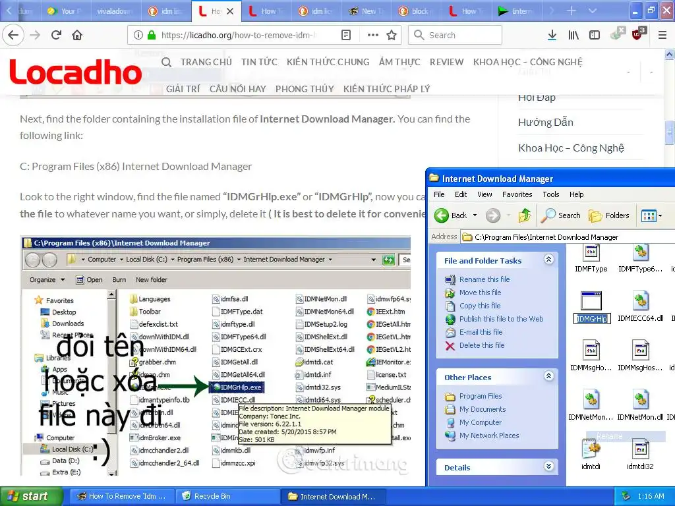
Task: Open Back history dropdown arrow in Explorer
Action: coord(475,215)
